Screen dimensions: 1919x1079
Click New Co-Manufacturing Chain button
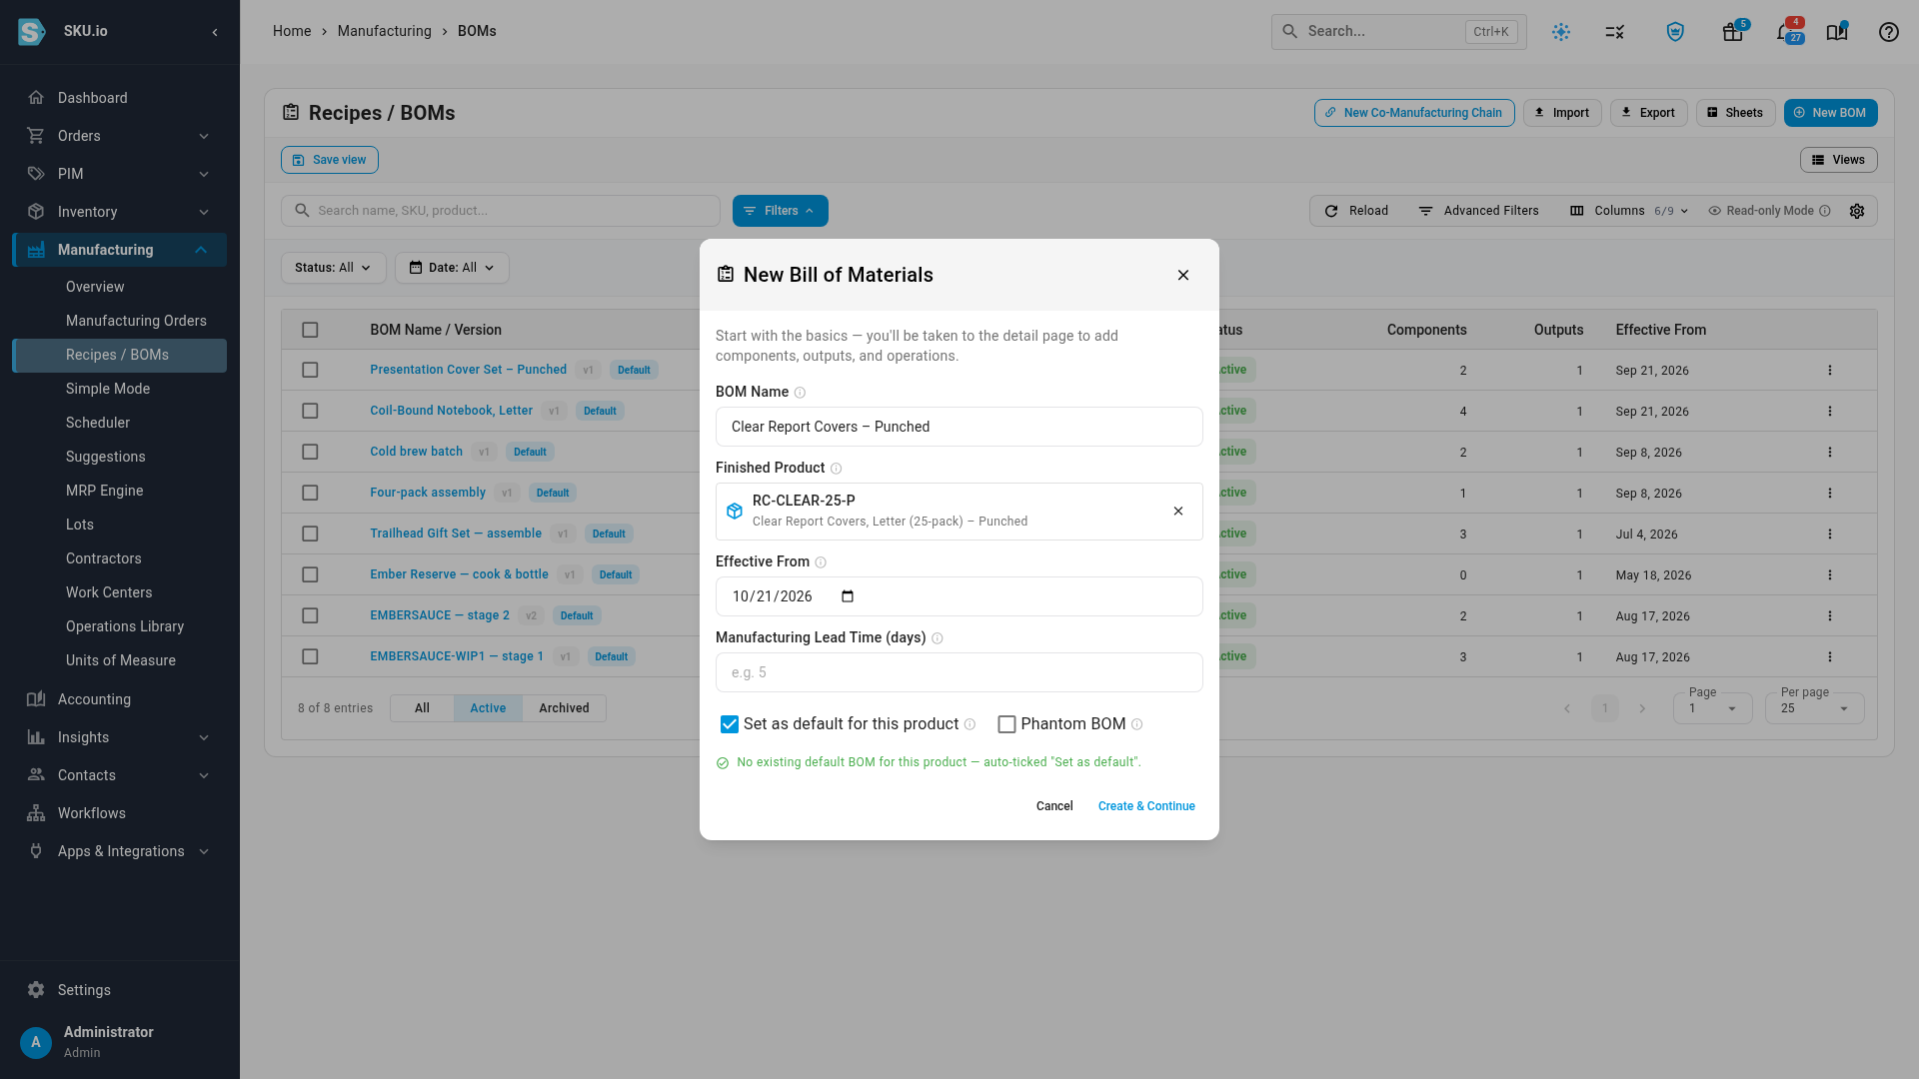coord(1413,113)
